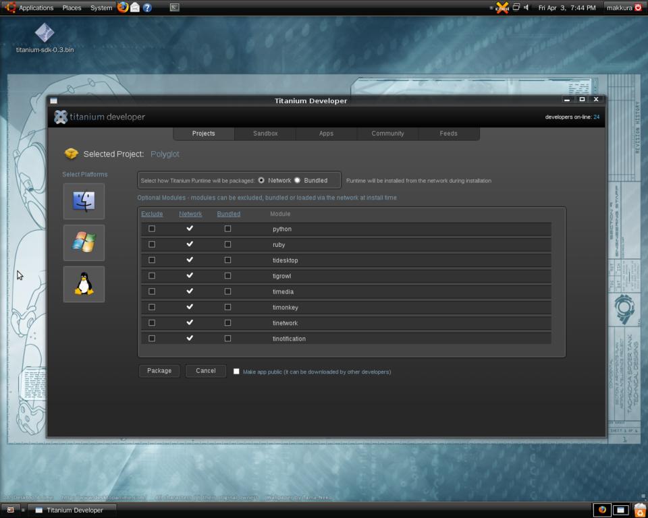The width and height of the screenshot is (648, 518).
Task: Click the Package button
Action: (x=159, y=371)
